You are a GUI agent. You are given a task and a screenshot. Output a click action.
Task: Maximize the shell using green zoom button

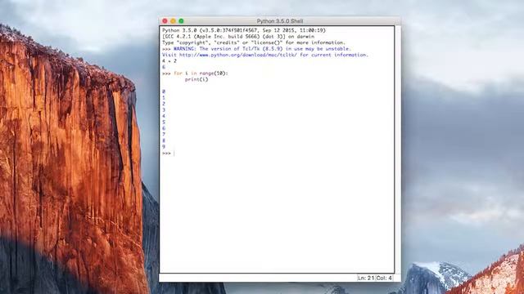181,21
